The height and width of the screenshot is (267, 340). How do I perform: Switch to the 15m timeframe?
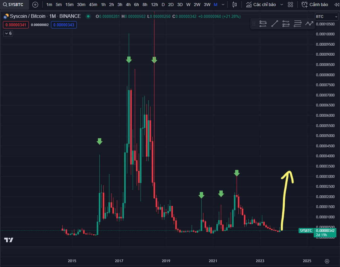[x=70, y=5]
